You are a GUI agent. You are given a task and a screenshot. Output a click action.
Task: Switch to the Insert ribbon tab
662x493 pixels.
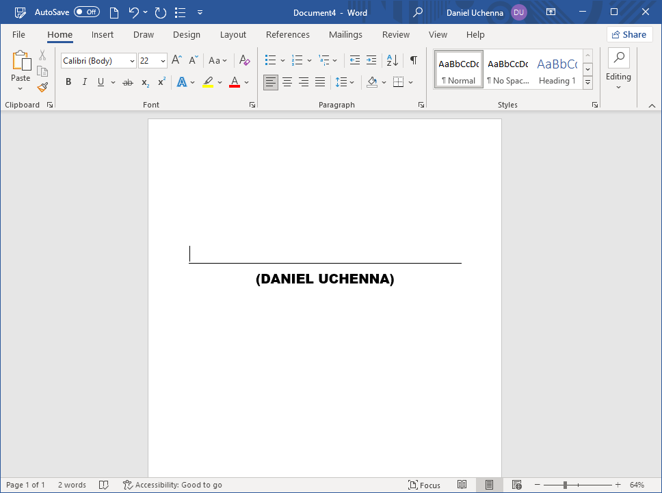pyautogui.click(x=102, y=34)
